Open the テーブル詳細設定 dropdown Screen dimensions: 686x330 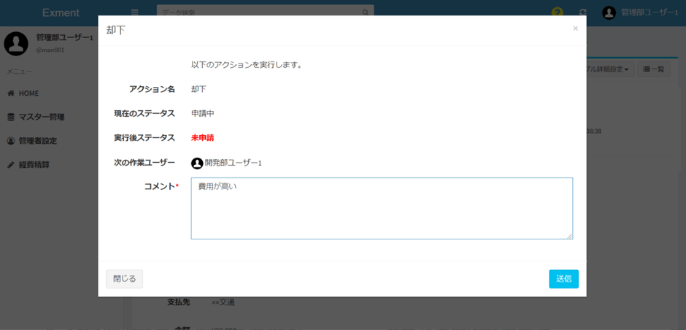(610, 69)
